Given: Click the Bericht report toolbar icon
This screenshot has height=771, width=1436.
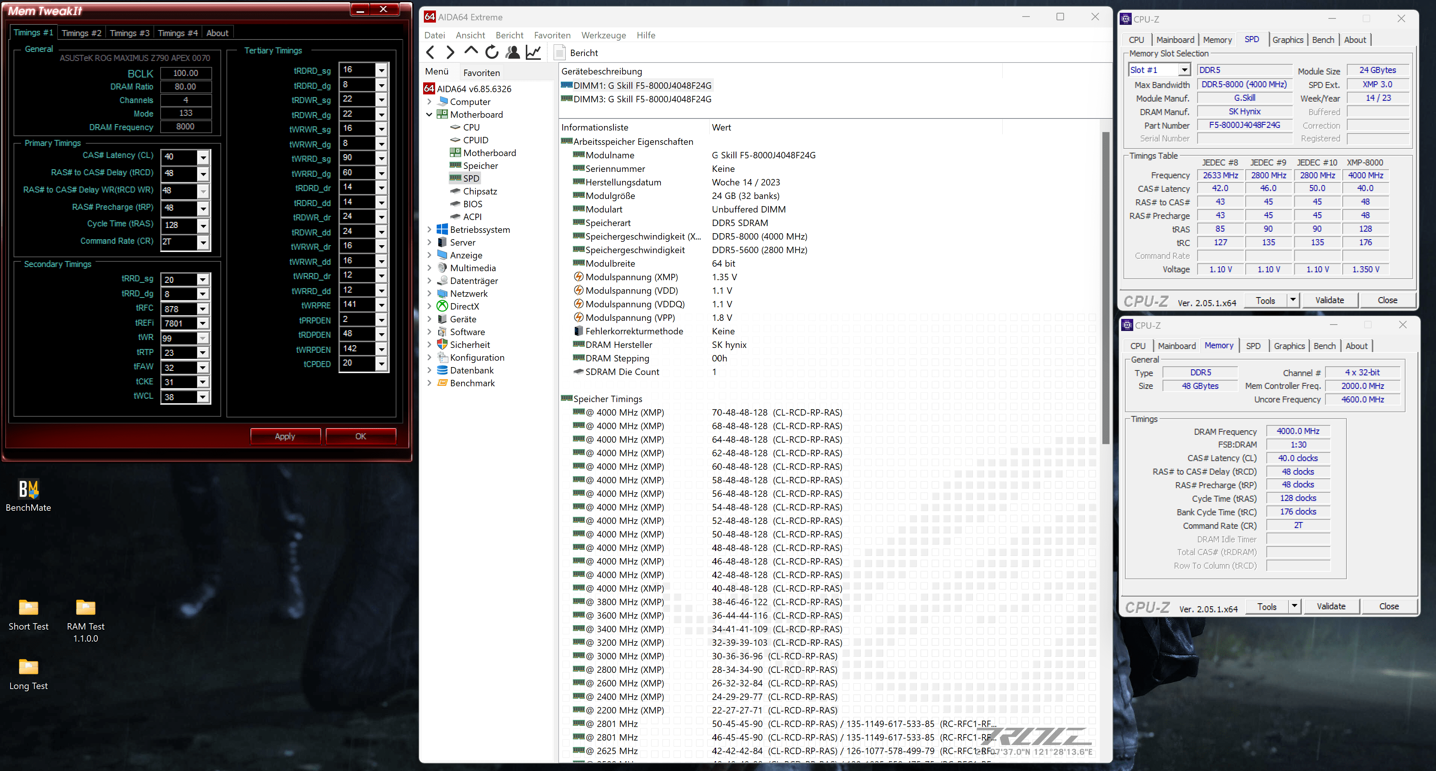Looking at the screenshot, I should point(560,53).
